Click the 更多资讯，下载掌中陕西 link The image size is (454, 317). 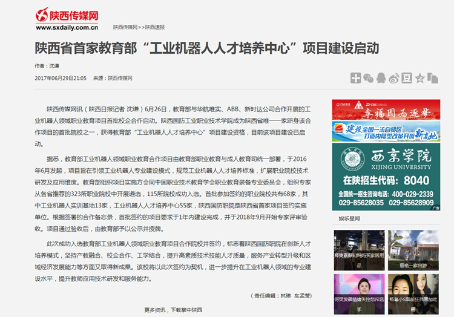coord(173,310)
